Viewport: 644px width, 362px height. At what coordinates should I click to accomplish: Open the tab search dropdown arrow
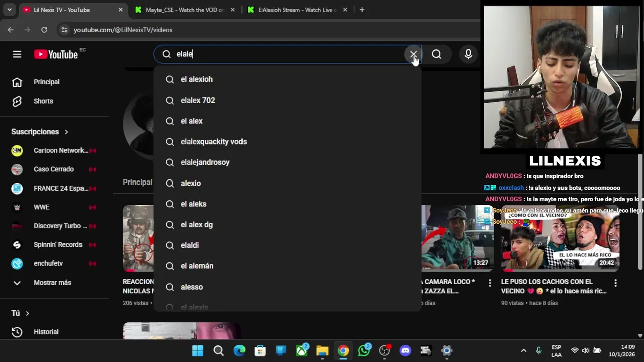click(x=9, y=10)
